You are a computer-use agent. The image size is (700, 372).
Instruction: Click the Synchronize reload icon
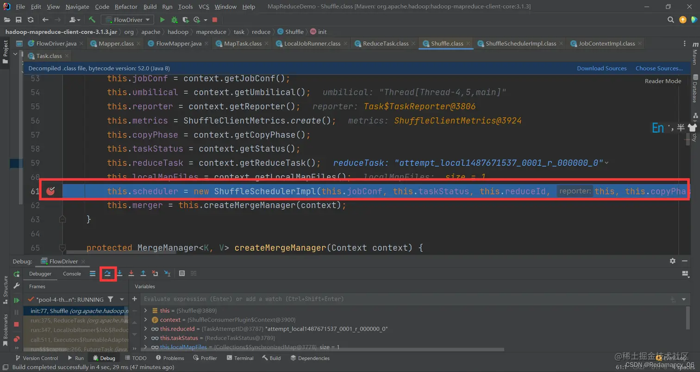pyautogui.click(x=31, y=19)
